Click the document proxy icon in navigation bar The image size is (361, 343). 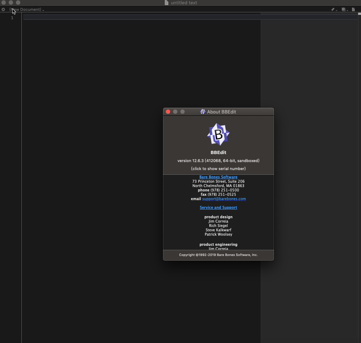353,9
